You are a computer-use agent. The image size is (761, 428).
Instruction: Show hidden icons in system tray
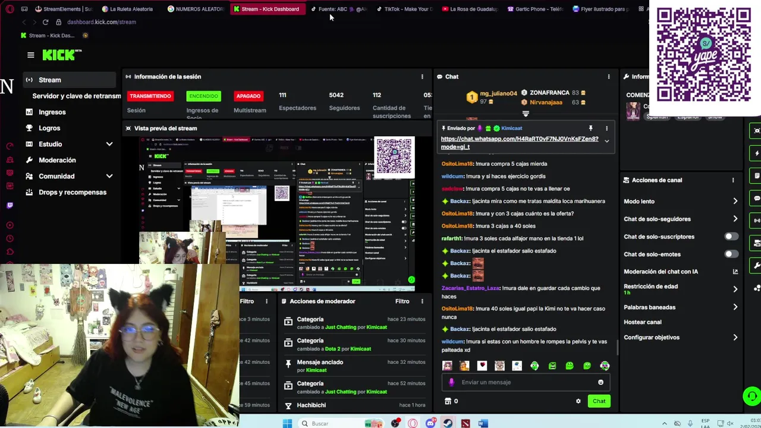pos(664,423)
